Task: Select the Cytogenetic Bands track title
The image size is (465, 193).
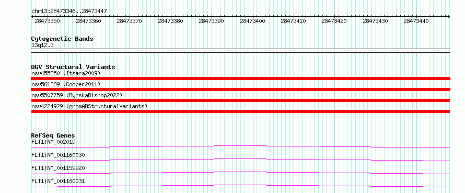Action: tap(62, 39)
